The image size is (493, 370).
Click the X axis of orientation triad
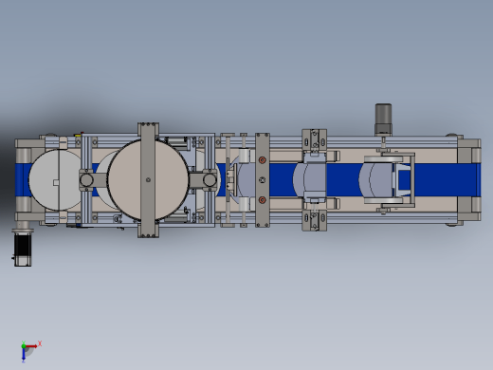point(32,346)
